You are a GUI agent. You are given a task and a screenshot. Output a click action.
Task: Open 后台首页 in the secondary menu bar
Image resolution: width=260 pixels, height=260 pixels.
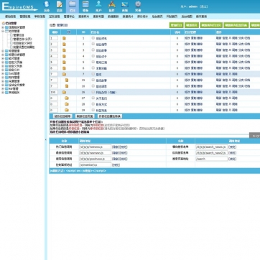point(157,17)
